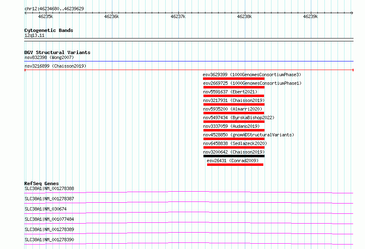Click the DGV Structural Variants track title
Screen dimensions: 365x249
(57, 52)
